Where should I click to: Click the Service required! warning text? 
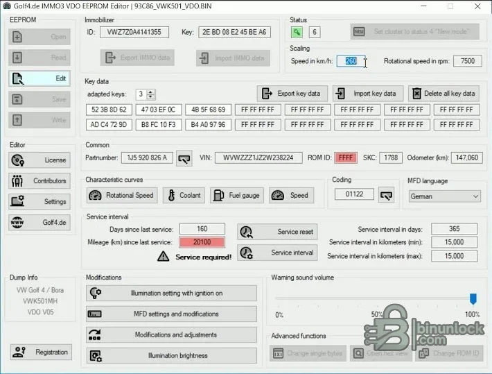(x=203, y=257)
